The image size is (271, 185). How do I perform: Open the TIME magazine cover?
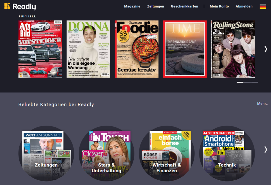click(x=185, y=49)
